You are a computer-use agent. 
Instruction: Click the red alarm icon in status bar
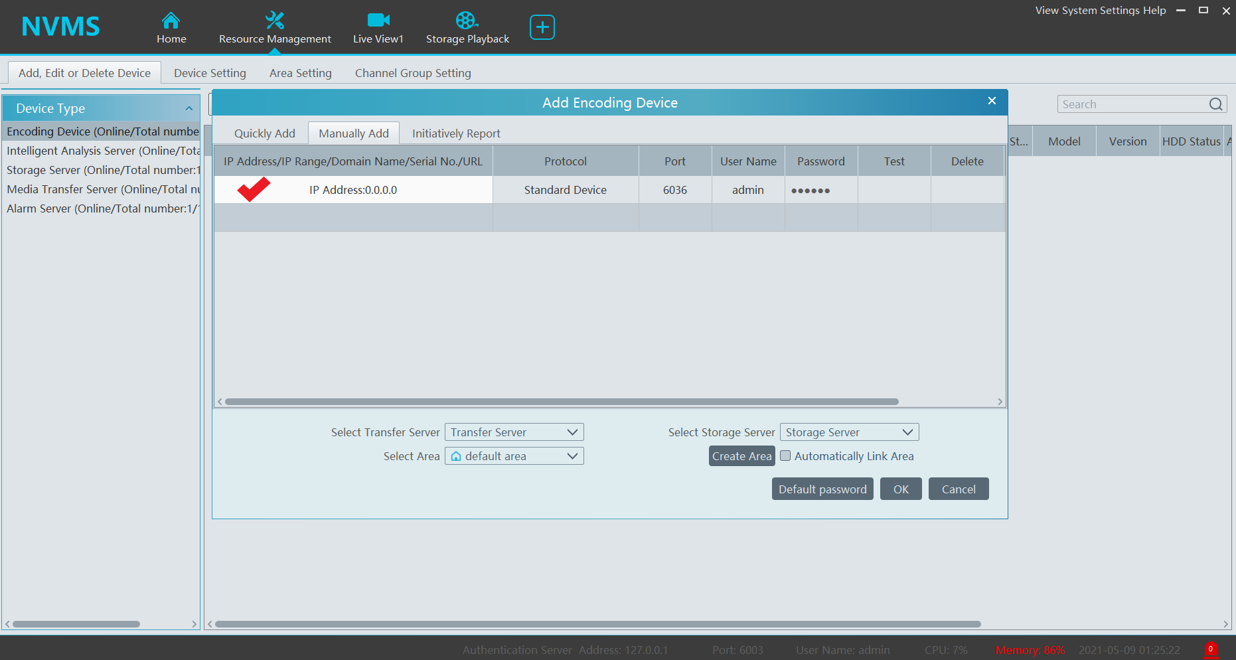tap(1210, 649)
